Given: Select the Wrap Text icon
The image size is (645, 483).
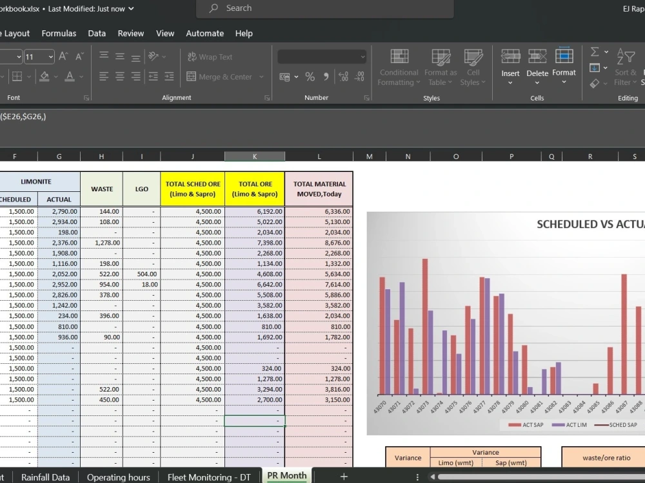Looking at the screenshot, I should [191, 57].
